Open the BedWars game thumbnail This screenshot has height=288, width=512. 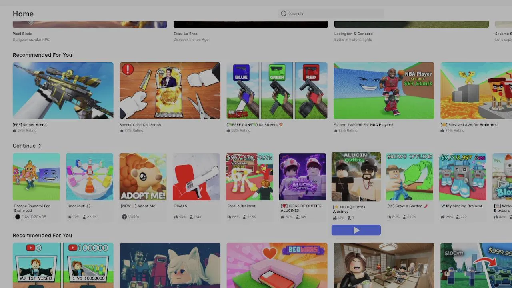tap(277, 265)
